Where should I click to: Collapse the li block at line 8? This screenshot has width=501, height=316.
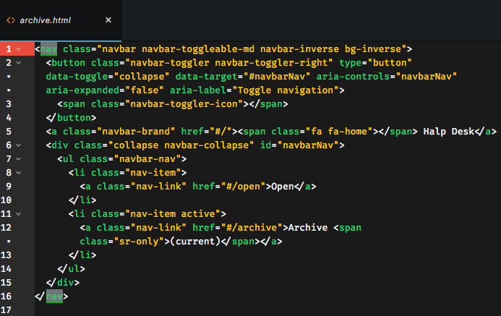[19, 173]
